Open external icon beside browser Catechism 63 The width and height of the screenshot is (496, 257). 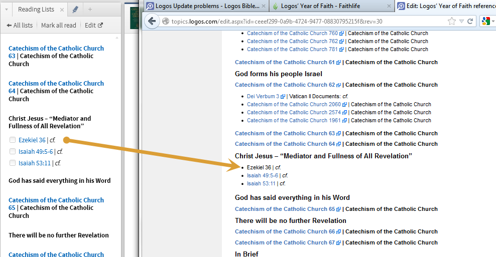point(338,134)
